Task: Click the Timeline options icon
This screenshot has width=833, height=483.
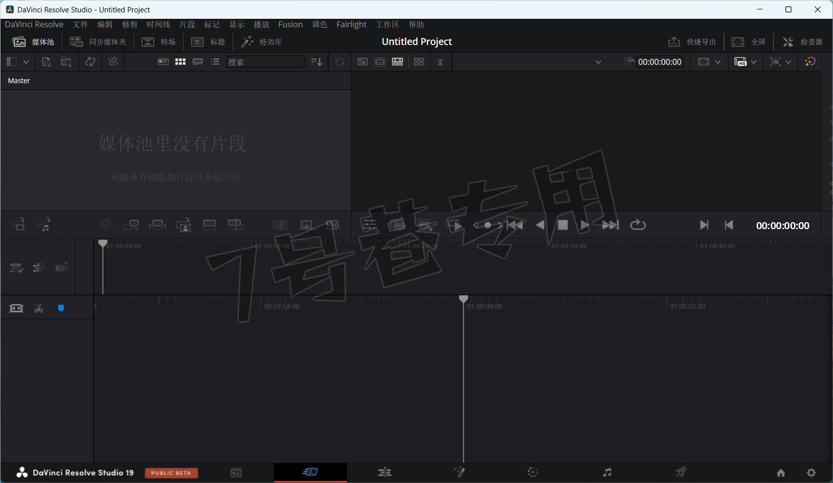Action: pyautogui.click(x=16, y=268)
